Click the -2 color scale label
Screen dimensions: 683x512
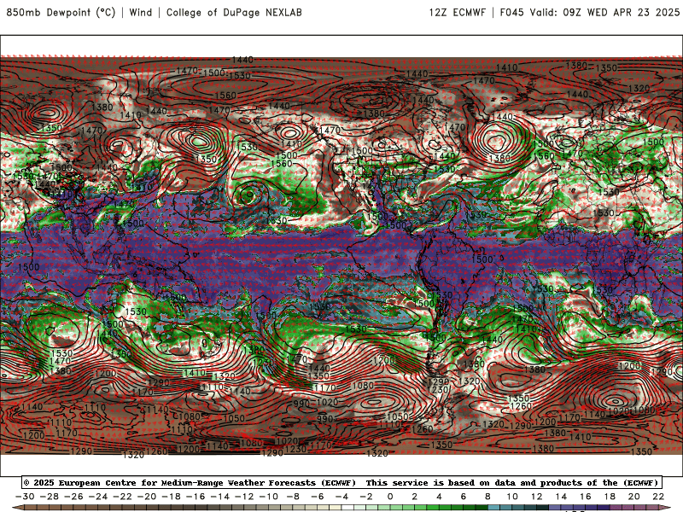click(x=366, y=497)
